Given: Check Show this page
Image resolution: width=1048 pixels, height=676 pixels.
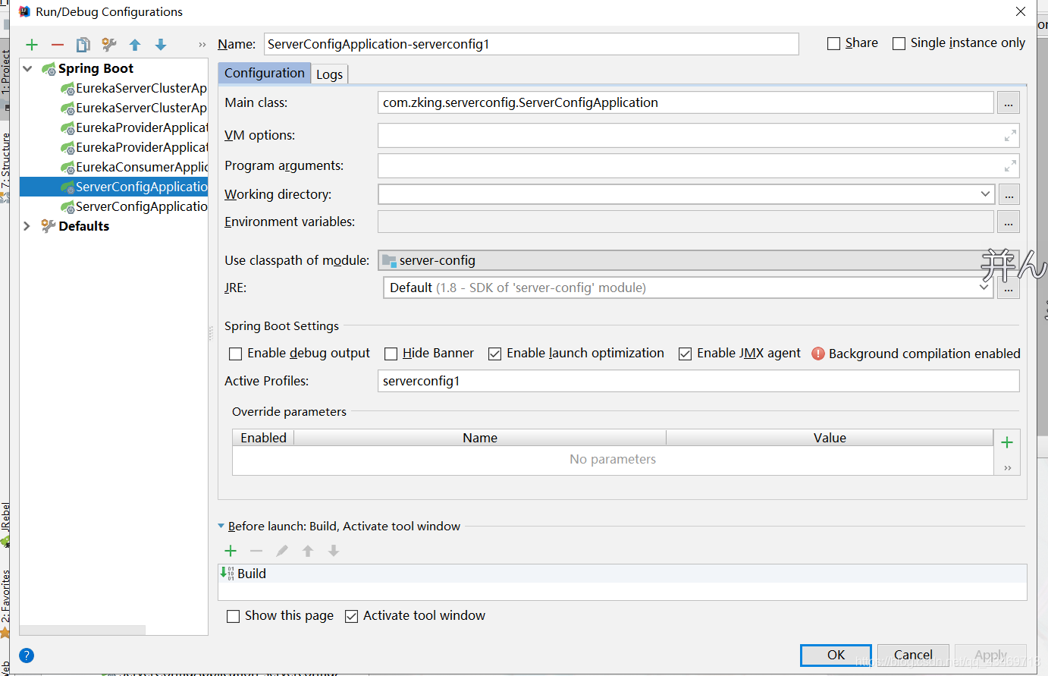Looking at the screenshot, I should click(x=234, y=616).
